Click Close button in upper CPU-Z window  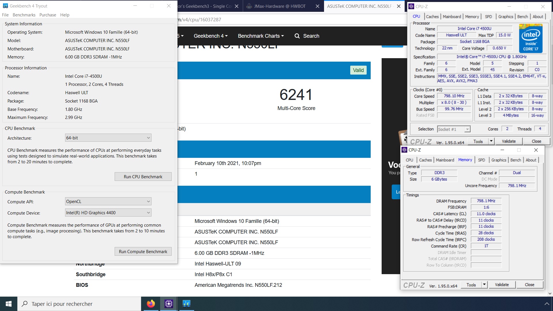click(536, 141)
